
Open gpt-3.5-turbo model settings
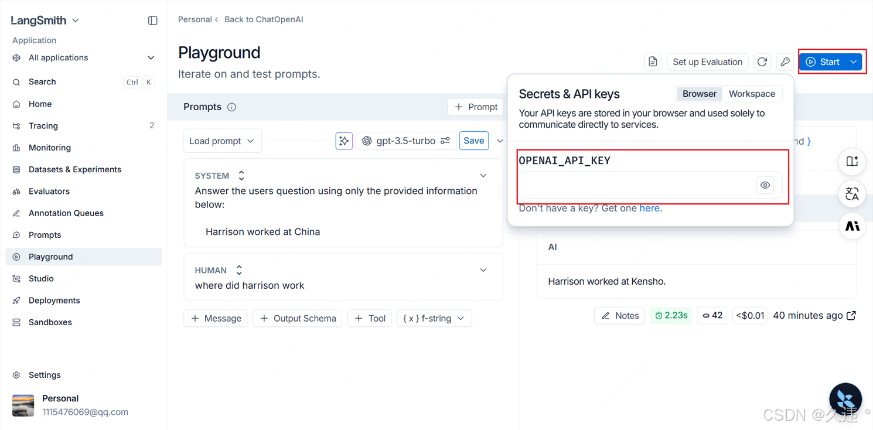(x=405, y=141)
